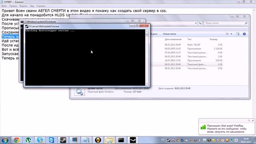The width and height of the screenshot is (256, 144).
Task: Select the 0 КБ text document row
Action: (187, 68)
